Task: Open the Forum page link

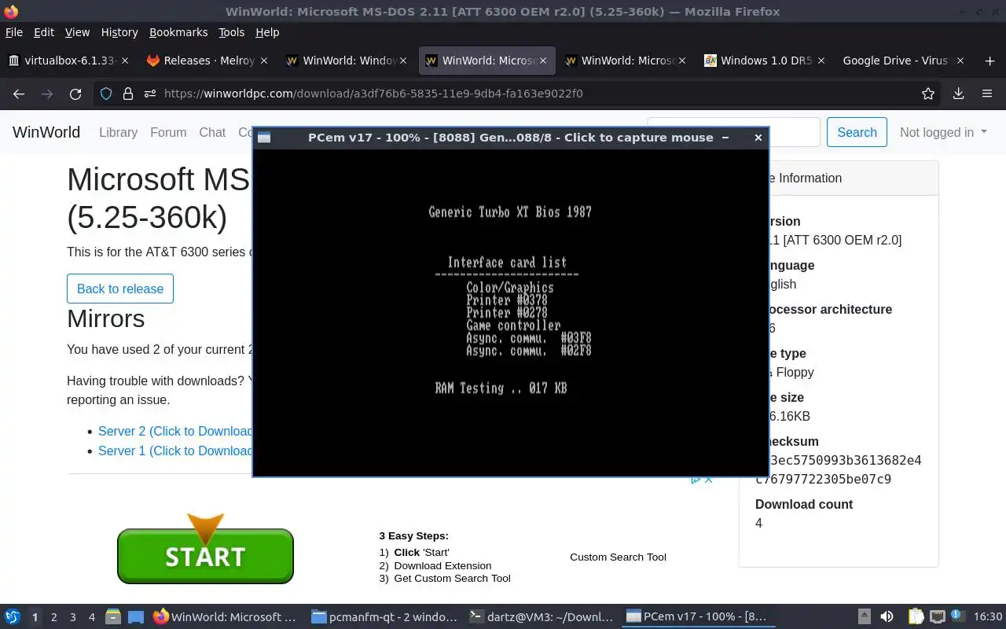Action: tap(168, 132)
